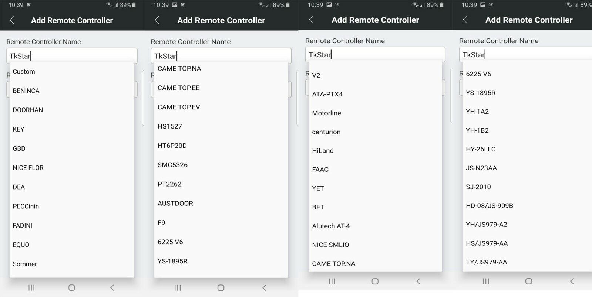
Task: Click name field in third screen
Action: pyautogui.click(x=375, y=55)
